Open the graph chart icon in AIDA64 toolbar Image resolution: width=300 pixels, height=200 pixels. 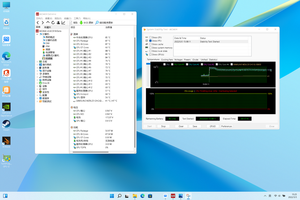coord(63,22)
